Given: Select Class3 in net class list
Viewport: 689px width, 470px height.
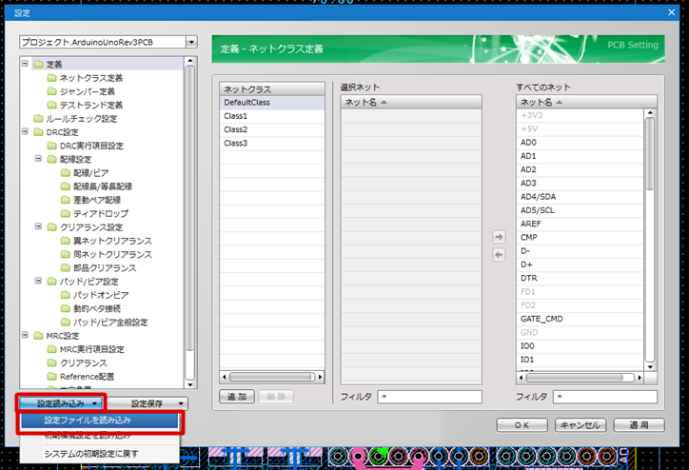Looking at the screenshot, I should click(x=272, y=144).
